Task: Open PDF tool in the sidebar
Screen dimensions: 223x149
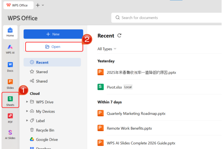Action: [x=10, y=118]
